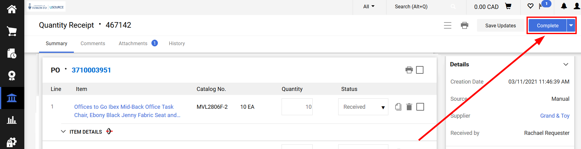Open the Grand & Toy supplier link
Screen dimensions: 581x149
555,116
